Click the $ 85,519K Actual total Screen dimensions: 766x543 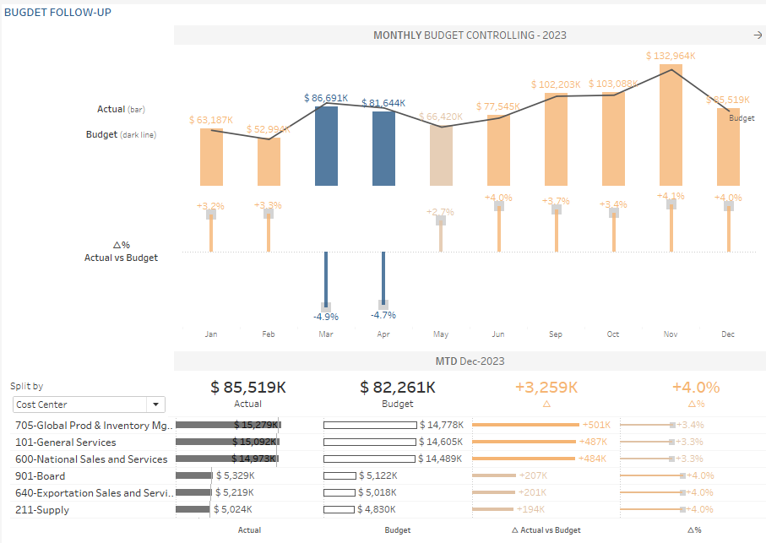coord(248,388)
